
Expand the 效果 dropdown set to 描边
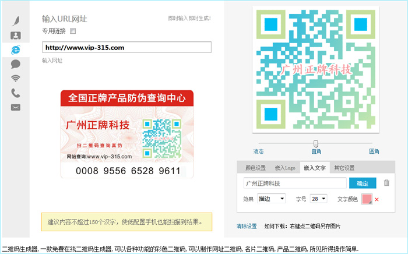click(271, 199)
